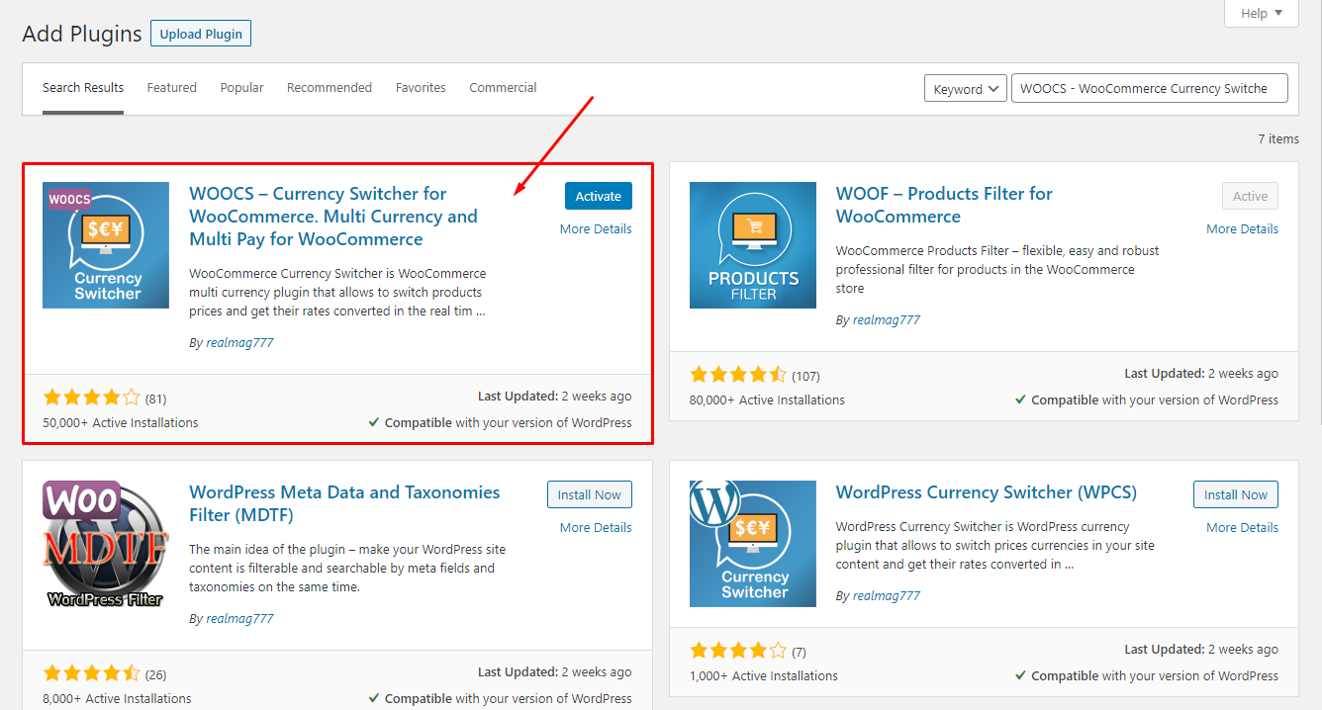1322x710 pixels.
Task: Install the WordPress Currency Switcher (WPCS) plugin
Action: tap(1236, 494)
